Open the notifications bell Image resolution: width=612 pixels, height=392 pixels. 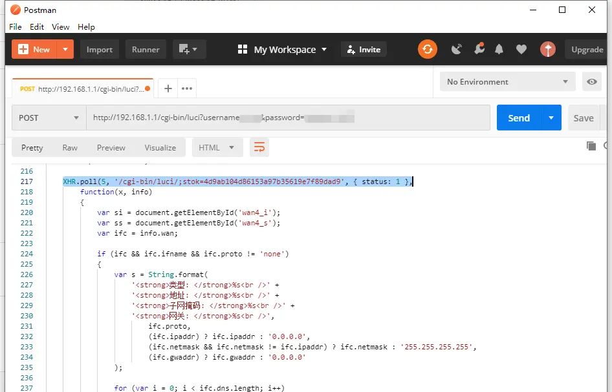click(499, 50)
